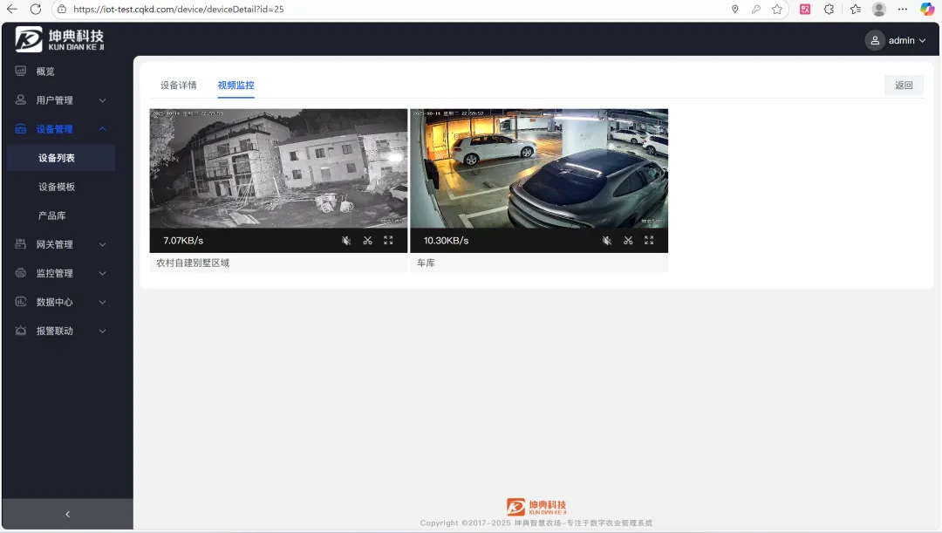Click the 报警联动 alarm icon
942x533 pixels.
click(20, 331)
